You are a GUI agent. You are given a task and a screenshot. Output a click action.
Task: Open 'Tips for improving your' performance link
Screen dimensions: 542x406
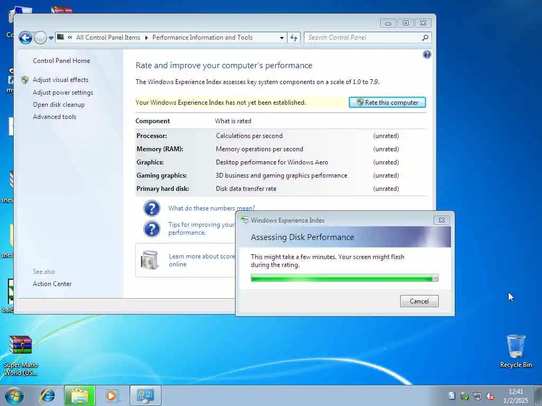(x=202, y=228)
